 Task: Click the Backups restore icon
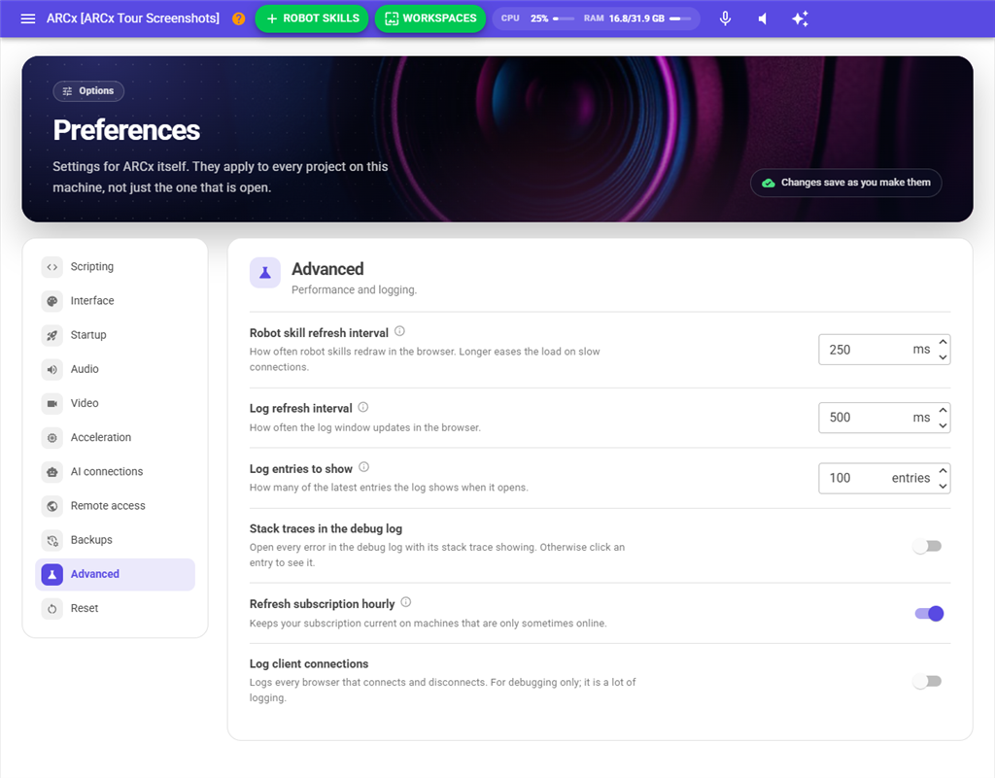(x=52, y=540)
